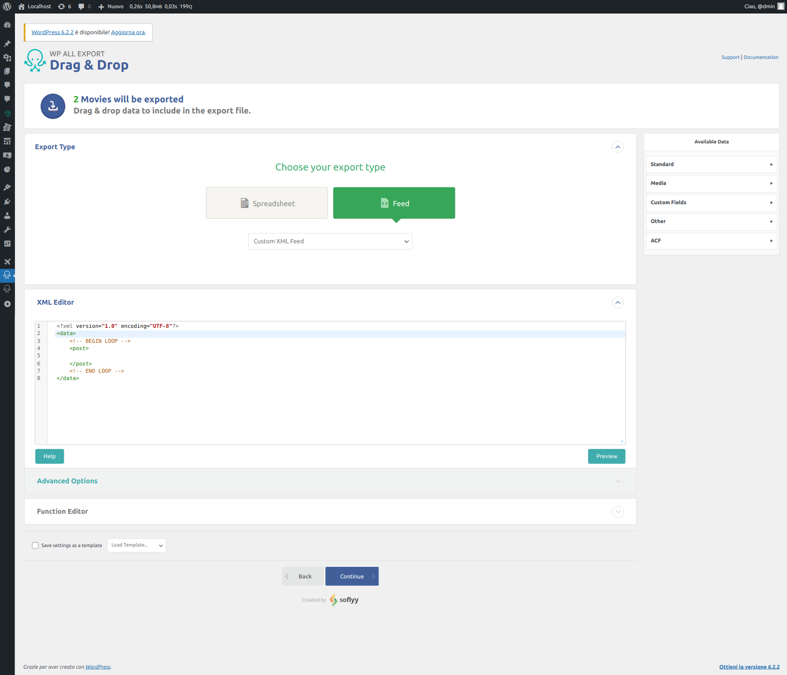This screenshot has height=675, width=787.
Task: Click the XML editor resize handle corner
Action: pyautogui.click(x=622, y=441)
